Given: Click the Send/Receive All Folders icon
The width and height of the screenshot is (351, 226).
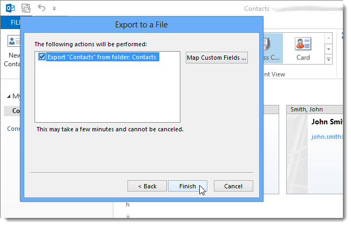Looking at the screenshot, I should (x=26, y=8).
